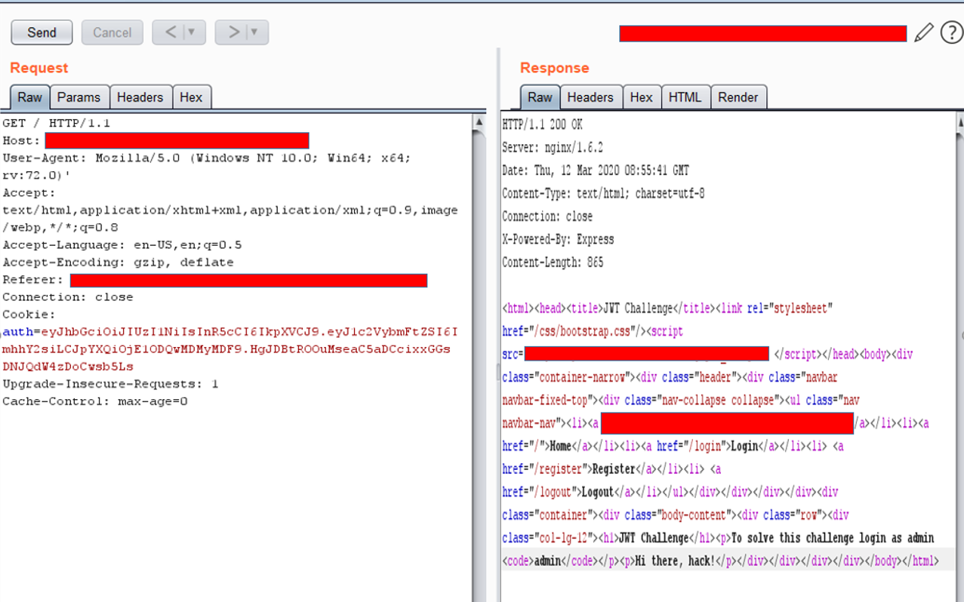Click the 'Accept-Language: en-US,en;q=0.5' line

pos(122,245)
